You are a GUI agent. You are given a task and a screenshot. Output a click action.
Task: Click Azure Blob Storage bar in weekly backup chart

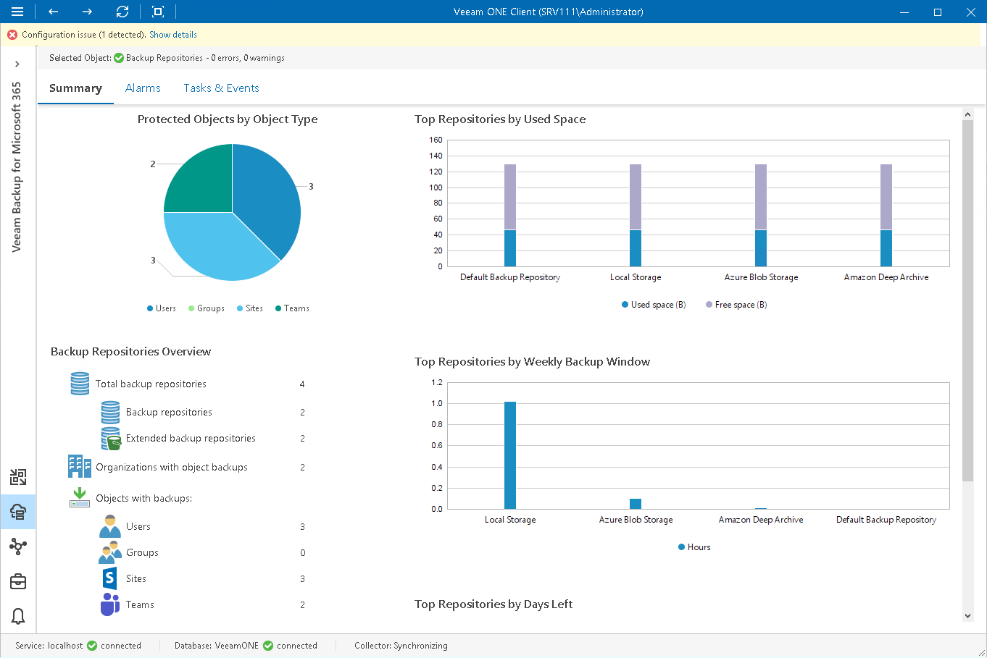[x=636, y=504]
